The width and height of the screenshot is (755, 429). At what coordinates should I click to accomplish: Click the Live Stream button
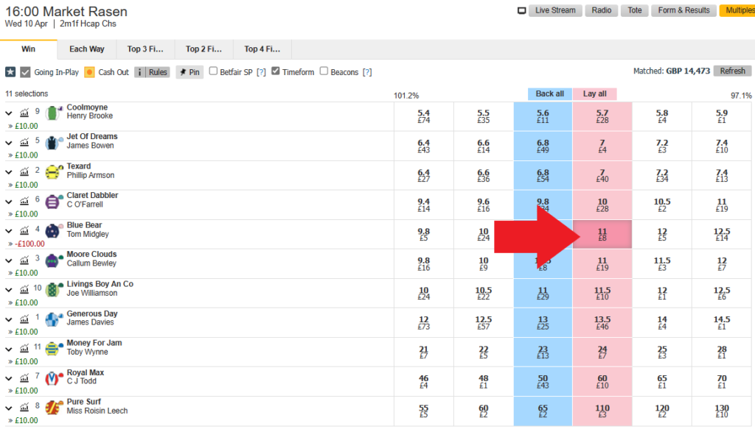tap(555, 10)
